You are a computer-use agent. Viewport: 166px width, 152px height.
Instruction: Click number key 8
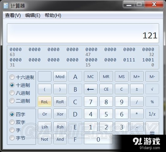tap(106, 102)
